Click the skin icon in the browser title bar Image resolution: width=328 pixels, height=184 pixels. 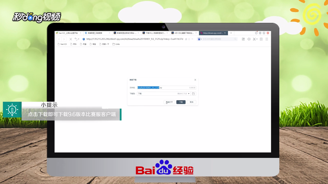pyautogui.click(x=256, y=33)
